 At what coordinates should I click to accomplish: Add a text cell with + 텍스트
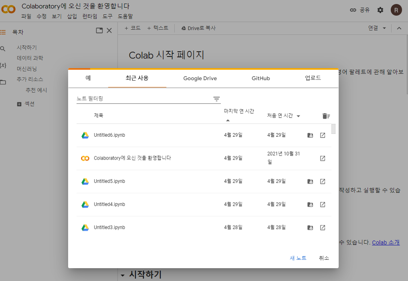click(158, 28)
